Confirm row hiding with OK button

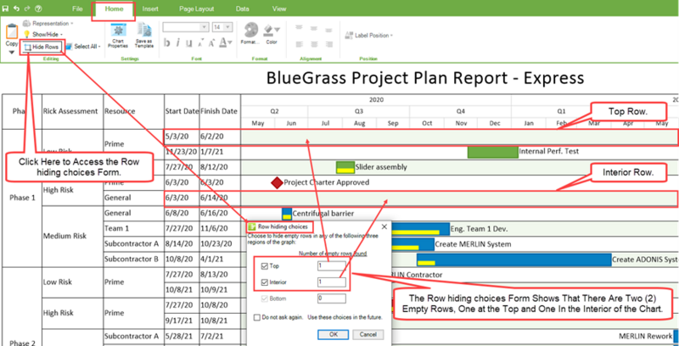[x=333, y=334]
